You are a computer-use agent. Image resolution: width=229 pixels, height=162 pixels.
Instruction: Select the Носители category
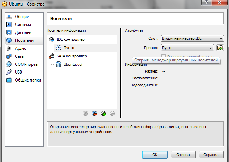pyautogui.click(x=24, y=40)
